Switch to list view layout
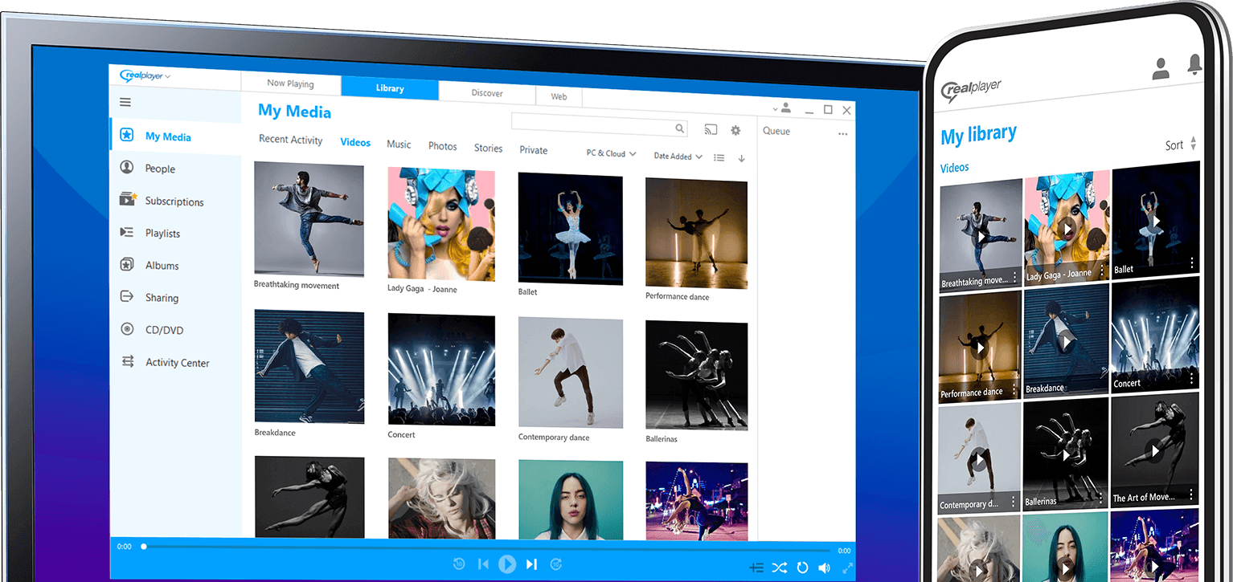Screen dimensions: 1233x582 click(719, 157)
